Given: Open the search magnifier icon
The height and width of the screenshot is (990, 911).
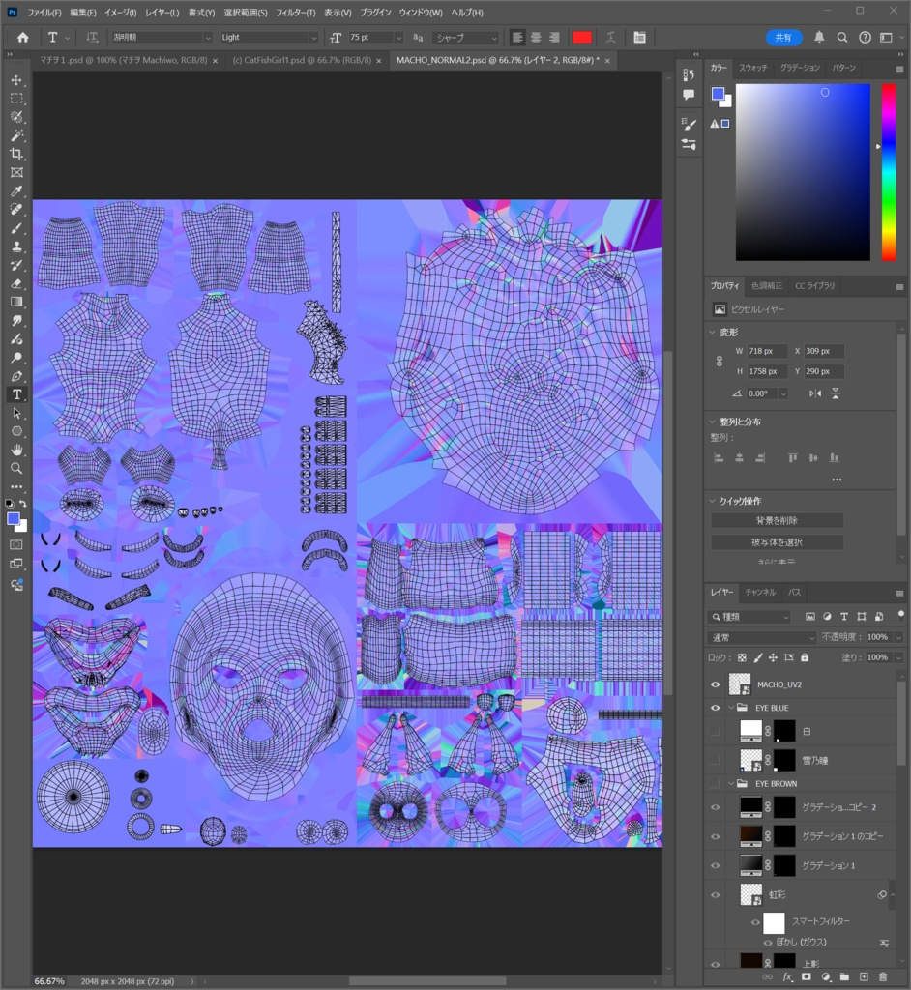Looking at the screenshot, I should coord(842,38).
